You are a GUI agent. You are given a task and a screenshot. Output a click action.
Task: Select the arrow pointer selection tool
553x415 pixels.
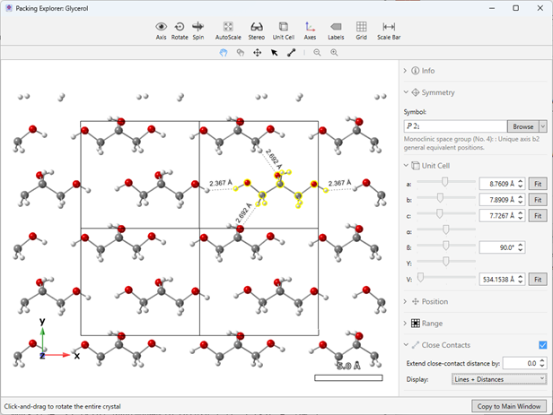click(275, 53)
